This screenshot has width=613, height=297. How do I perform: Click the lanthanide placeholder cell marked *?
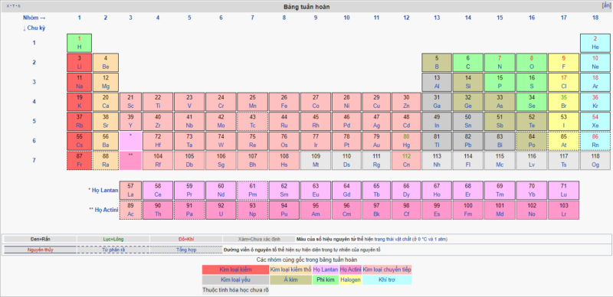(x=130, y=141)
